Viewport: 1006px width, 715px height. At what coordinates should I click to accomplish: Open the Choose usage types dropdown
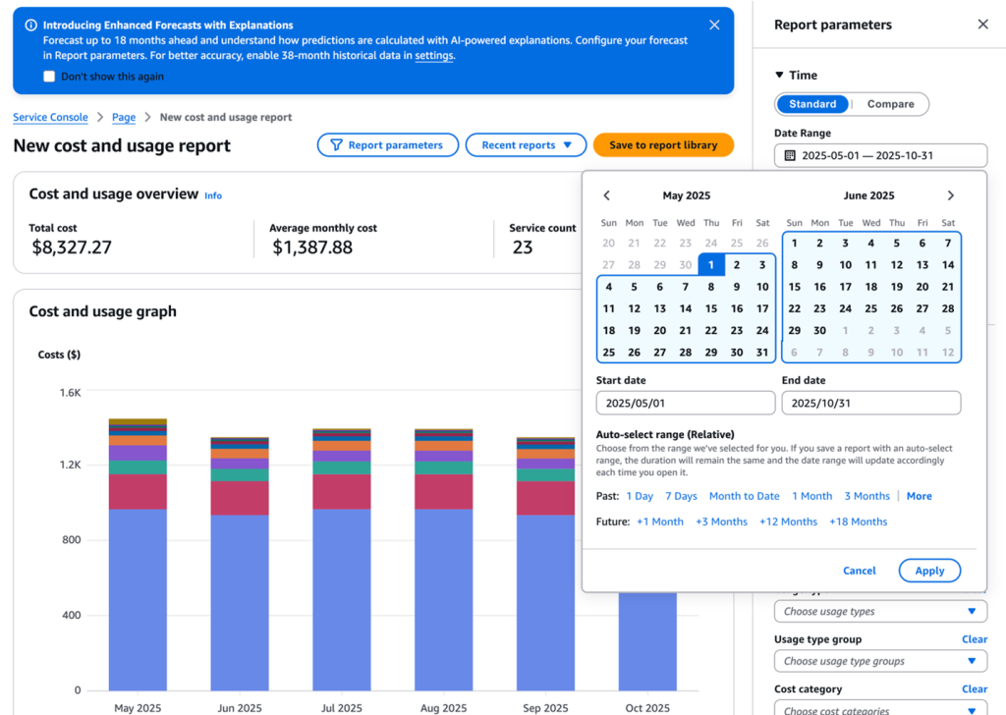pyautogui.click(x=879, y=611)
